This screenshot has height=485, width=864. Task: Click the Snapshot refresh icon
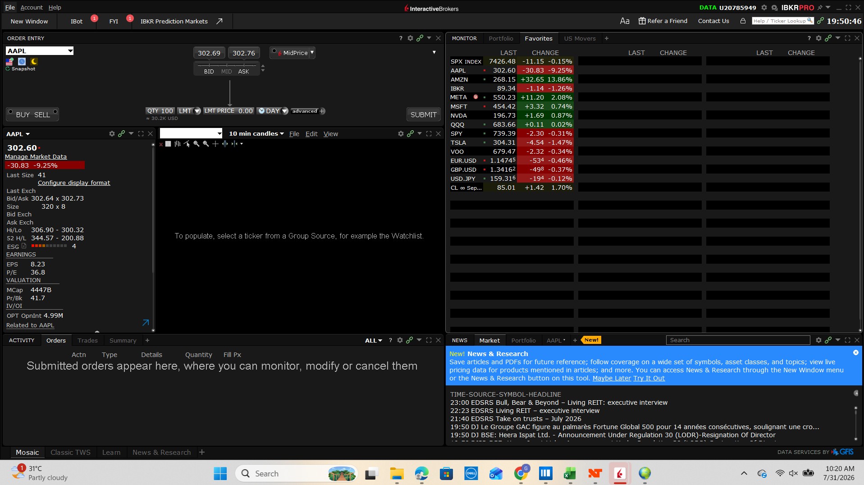click(x=8, y=69)
